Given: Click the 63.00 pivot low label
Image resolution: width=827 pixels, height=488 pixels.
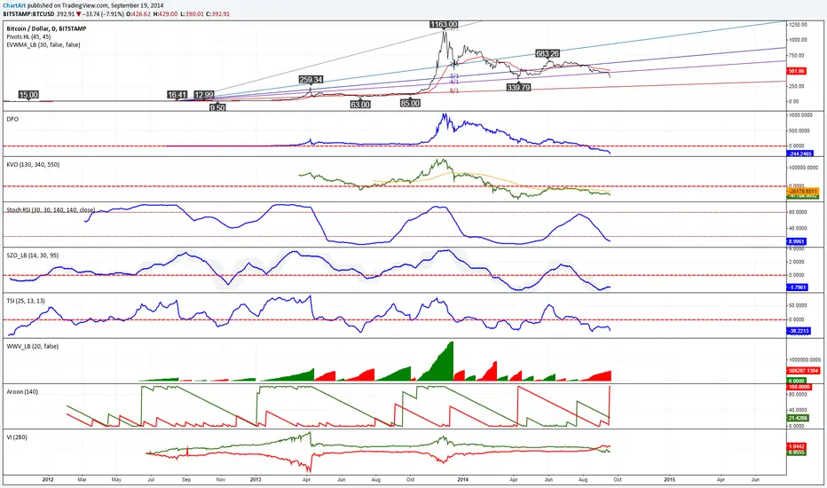Looking at the screenshot, I should click(360, 105).
